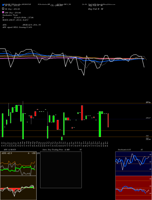Image resolution: width=152 pixels, height=200 pixels.
Task: Click the '(MGR) 42.9, 23.6, 59' ADX values
Action: 32,25
